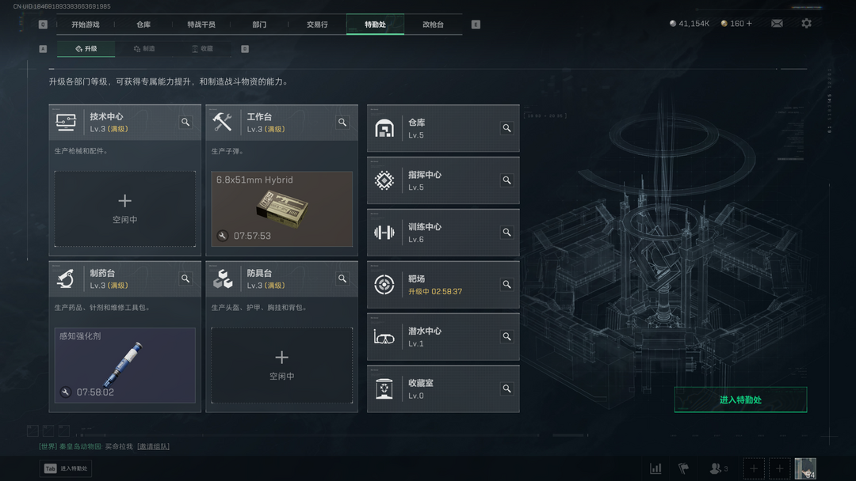The width and height of the screenshot is (856, 481).
Task: Open the mail envelope icon
Action: coord(777,24)
